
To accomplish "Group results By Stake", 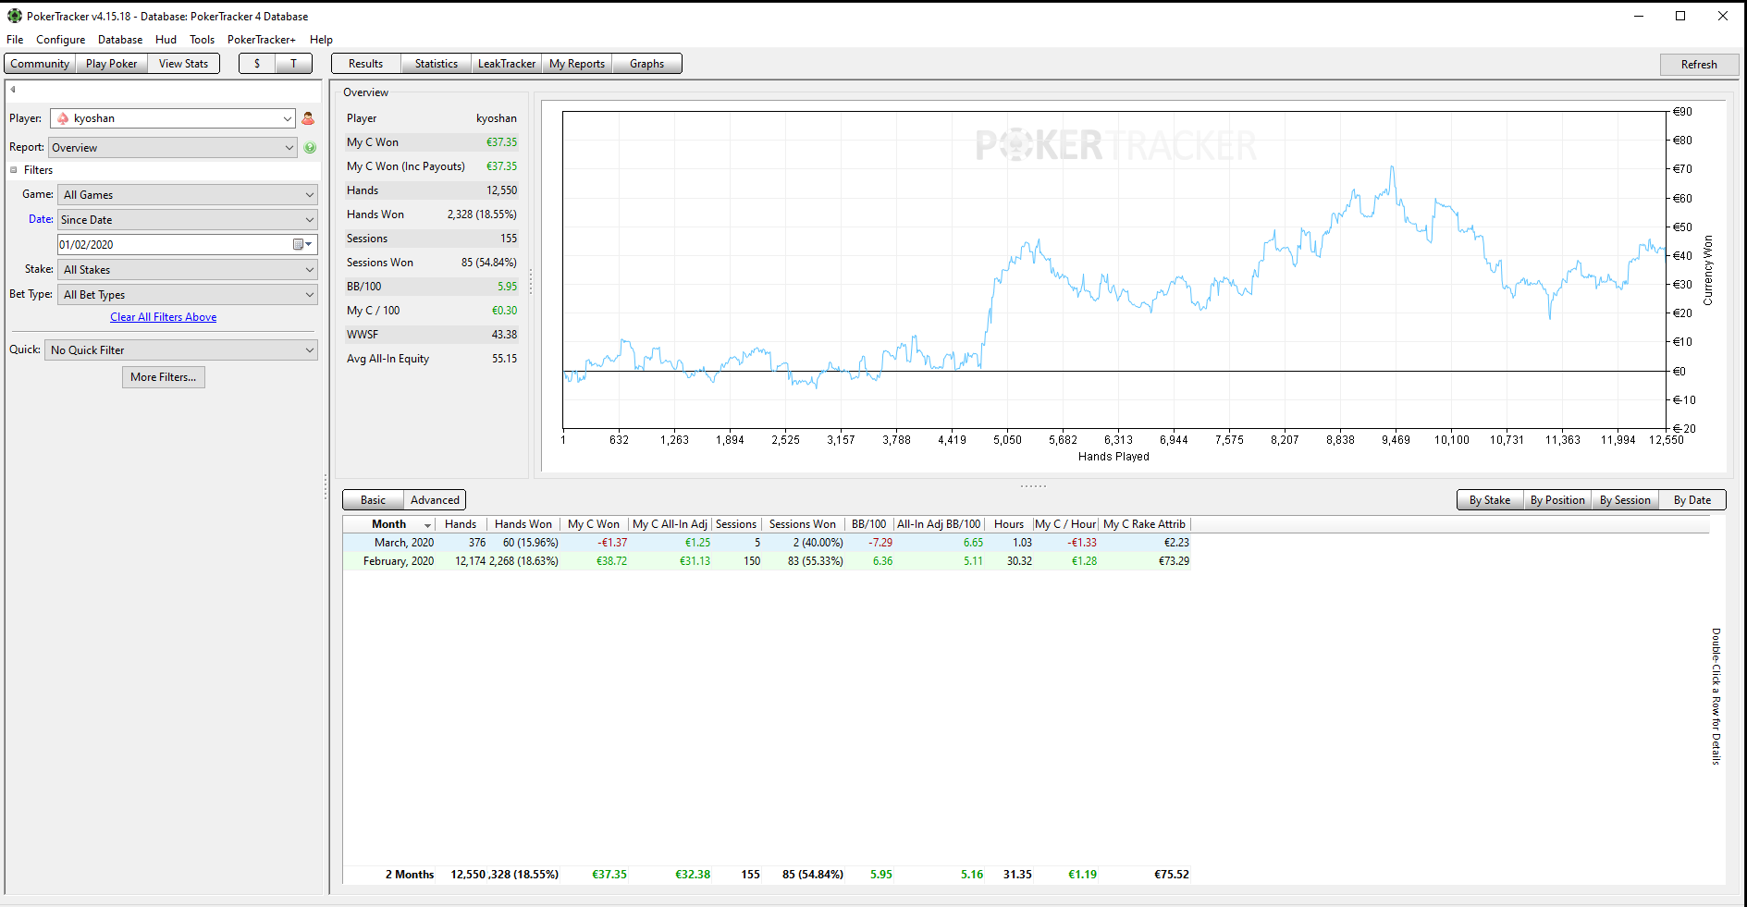I will pyautogui.click(x=1490, y=500).
